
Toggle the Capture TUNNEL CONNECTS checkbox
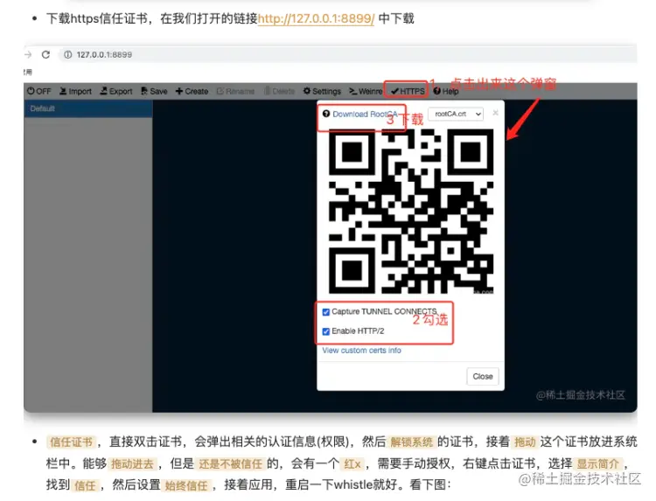[326, 312]
